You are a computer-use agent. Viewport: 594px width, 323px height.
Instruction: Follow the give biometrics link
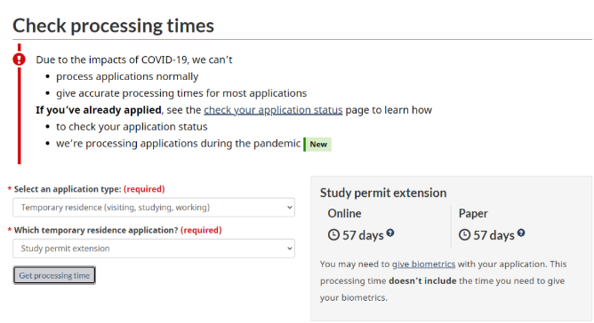point(423,264)
